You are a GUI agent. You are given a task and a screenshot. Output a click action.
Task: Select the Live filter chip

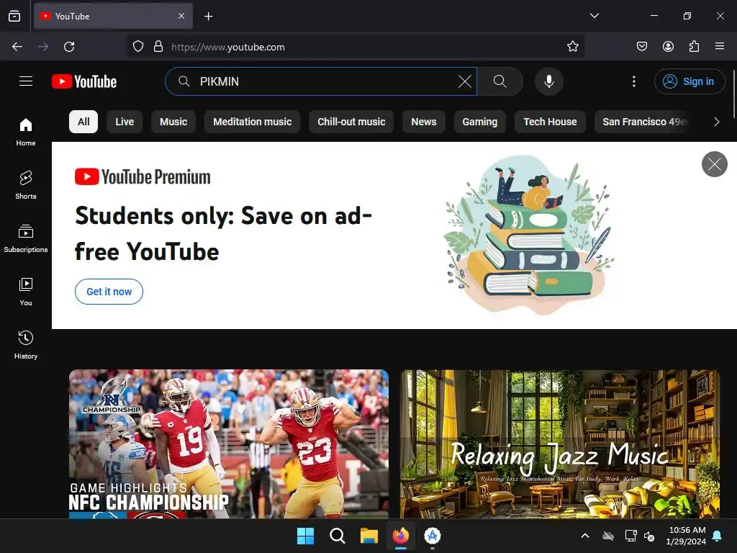tap(125, 122)
